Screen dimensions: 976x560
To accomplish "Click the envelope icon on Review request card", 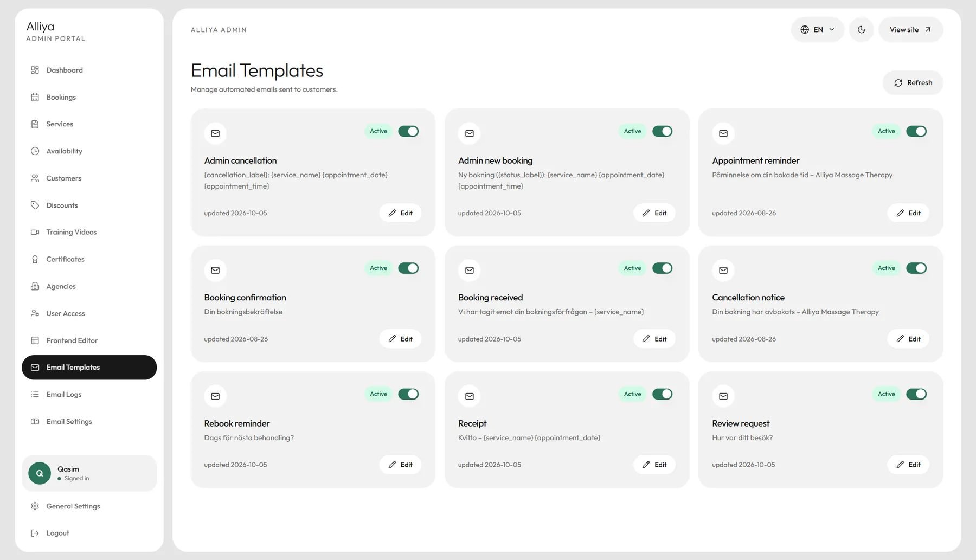I will tap(723, 396).
